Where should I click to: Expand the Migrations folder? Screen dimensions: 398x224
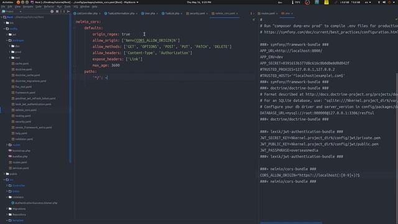point(7,209)
